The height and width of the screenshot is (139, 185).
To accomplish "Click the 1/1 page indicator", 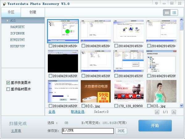I will pos(165,112).
